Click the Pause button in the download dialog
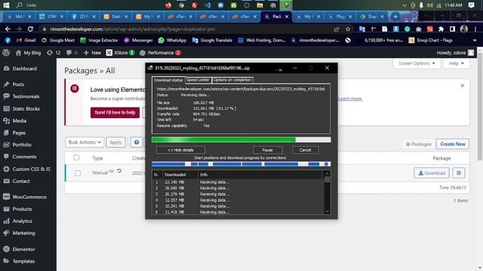This screenshot has width=483, height=271. 267,150
